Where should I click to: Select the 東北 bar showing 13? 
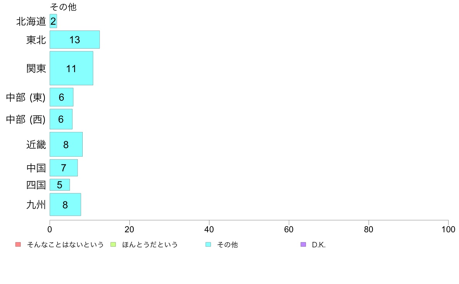click(x=75, y=39)
